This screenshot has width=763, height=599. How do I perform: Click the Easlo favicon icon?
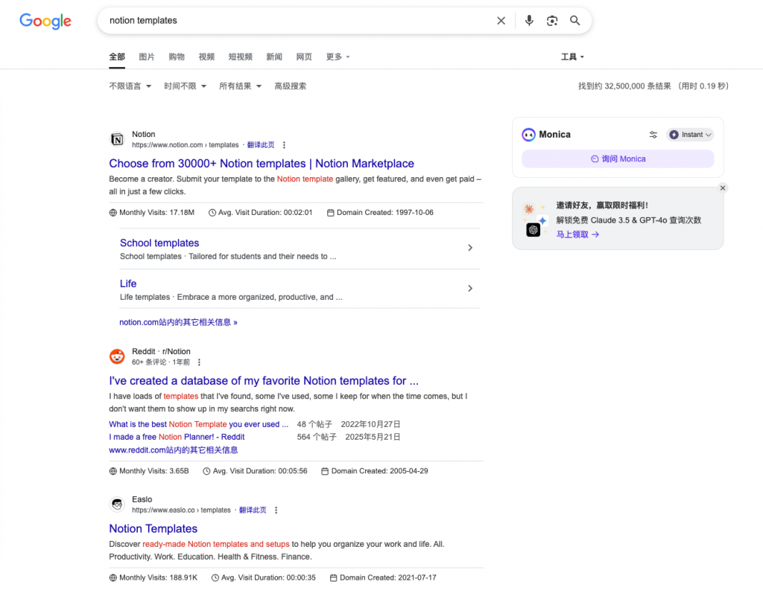tap(117, 504)
